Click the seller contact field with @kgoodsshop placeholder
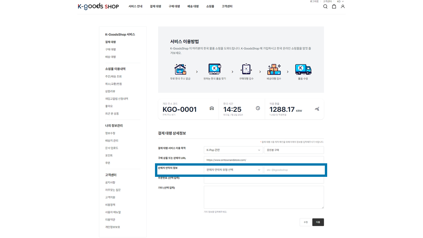Image resolution: width=423 pixels, height=238 pixels. coord(294,170)
